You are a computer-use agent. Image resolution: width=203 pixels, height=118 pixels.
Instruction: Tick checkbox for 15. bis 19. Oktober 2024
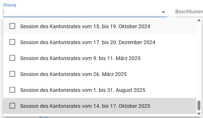[12, 26]
